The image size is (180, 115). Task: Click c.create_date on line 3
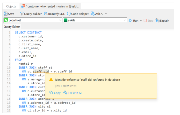point(31,40)
